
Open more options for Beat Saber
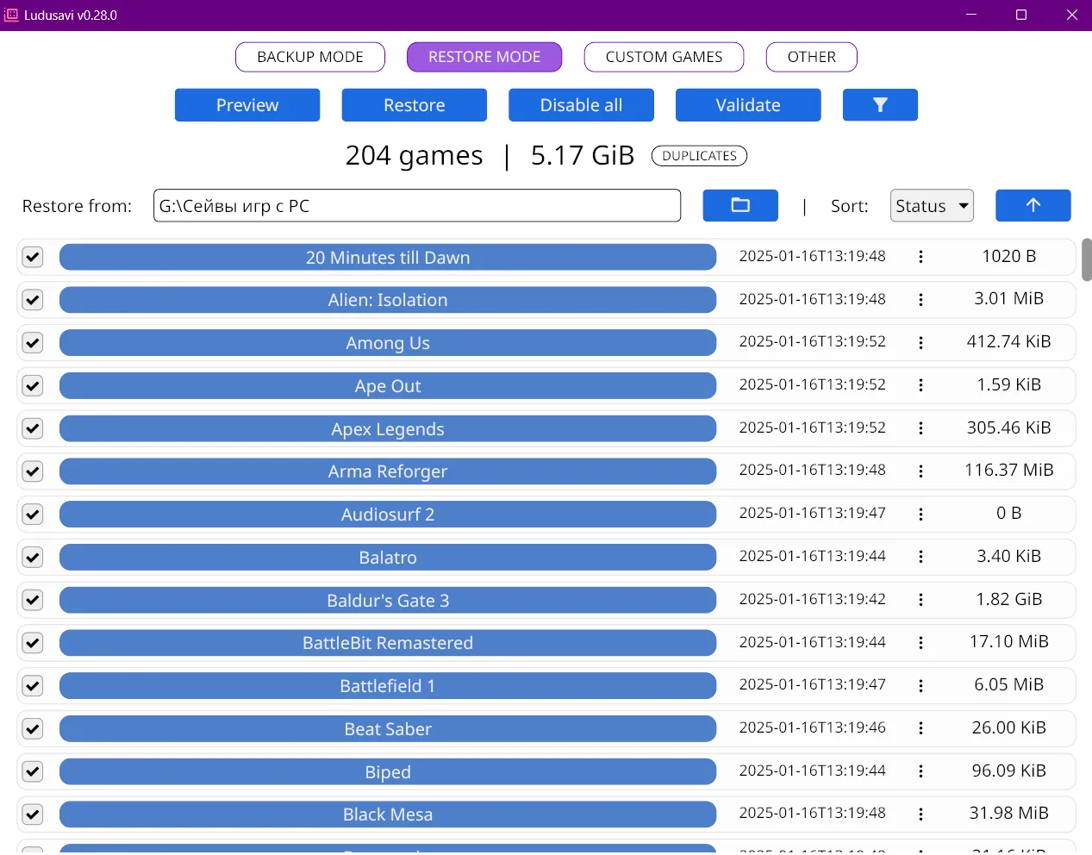click(x=920, y=728)
